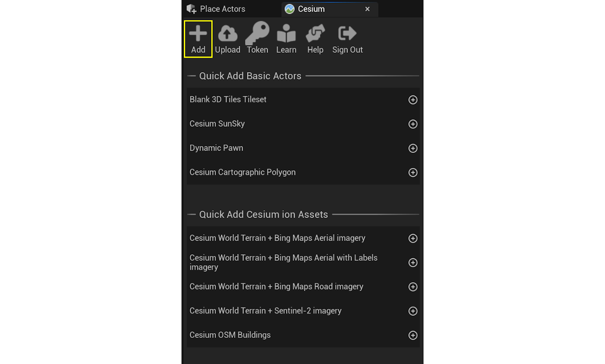Click the Place Actors cube icon

click(x=192, y=8)
